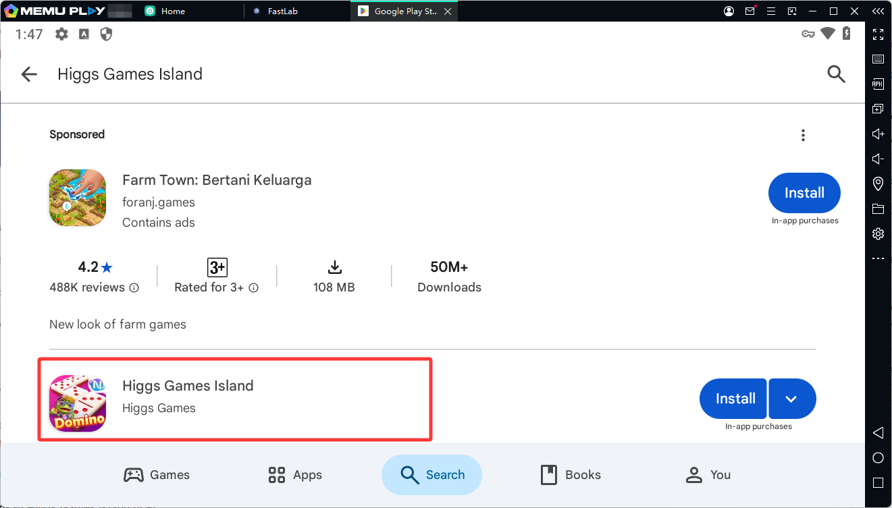Image resolution: width=892 pixels, height=508 pixels.
Task: Open the Higgs Games Island title
Action: [x=188, y=386]
